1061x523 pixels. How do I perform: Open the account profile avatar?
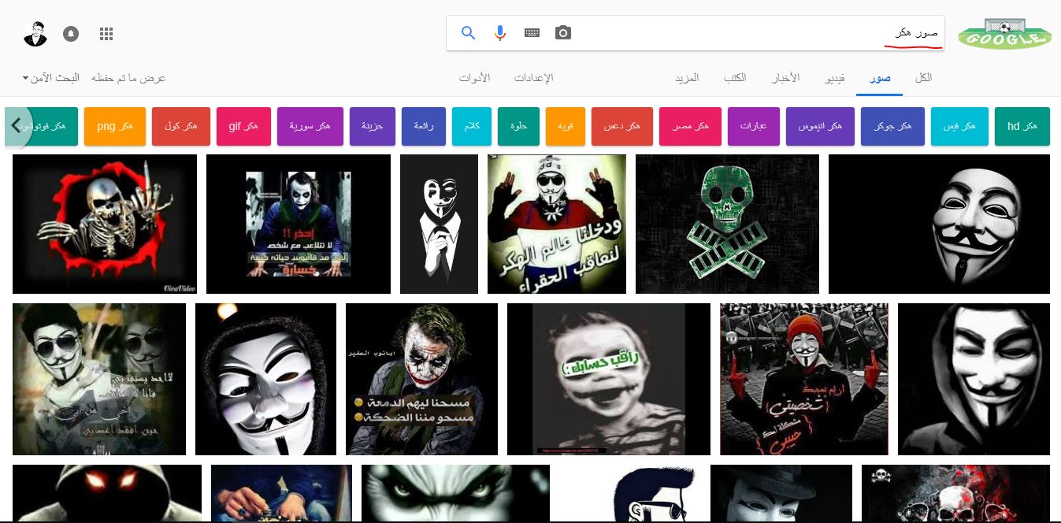[35, 34]
